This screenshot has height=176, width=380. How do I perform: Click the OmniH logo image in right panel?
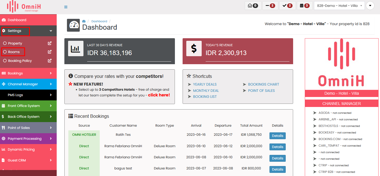click(x=341, y=64)
